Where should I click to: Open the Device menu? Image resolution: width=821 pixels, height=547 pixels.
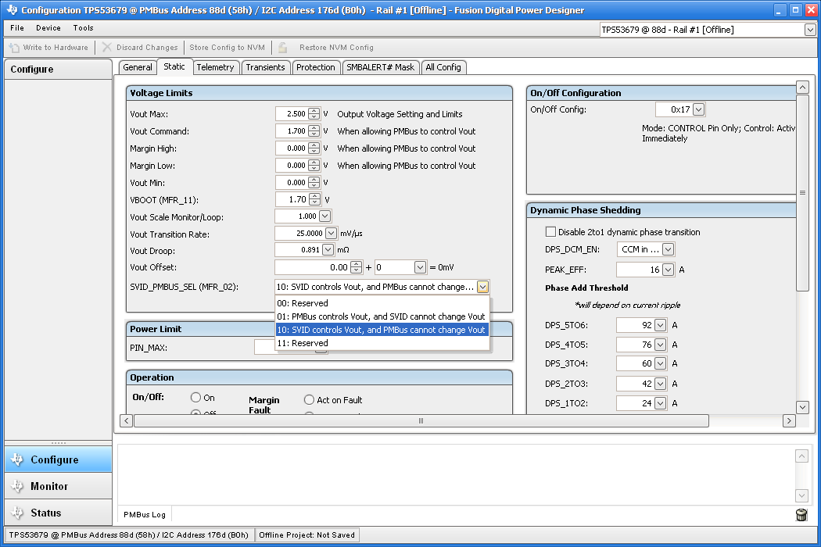click(48, 28)
